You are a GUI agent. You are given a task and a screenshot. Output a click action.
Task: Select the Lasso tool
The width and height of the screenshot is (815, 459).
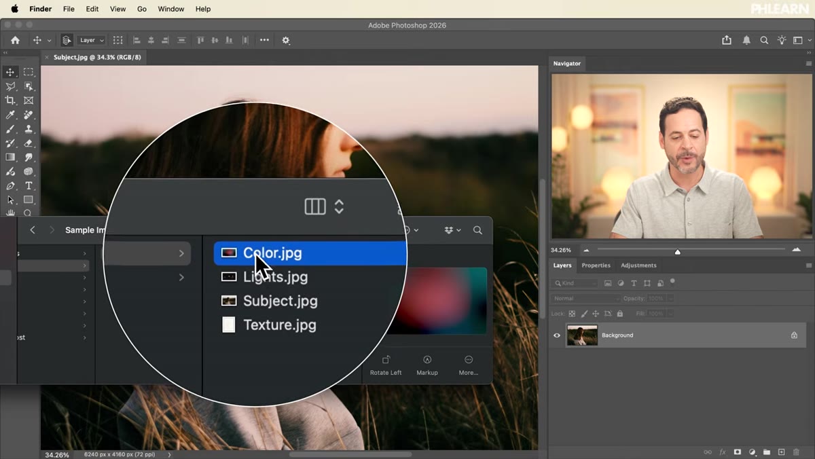[10, 86]
